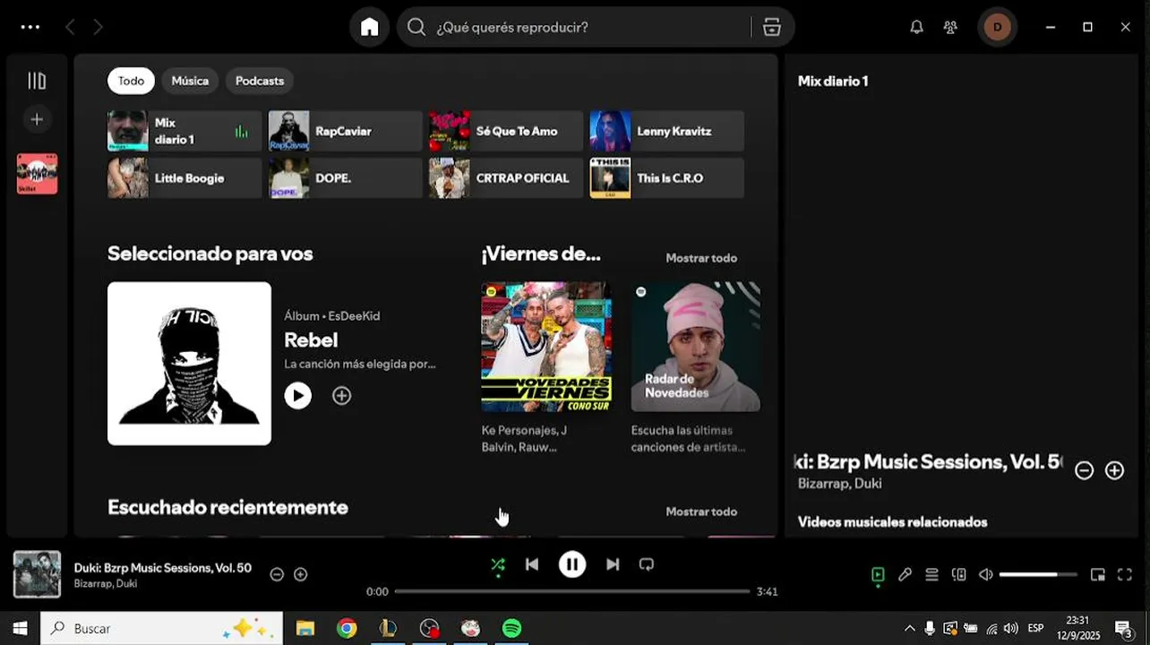Create a playlist with the plus icon
Image resolution: width=1150 pixels, height=645 pixels.
click(37, 119)
